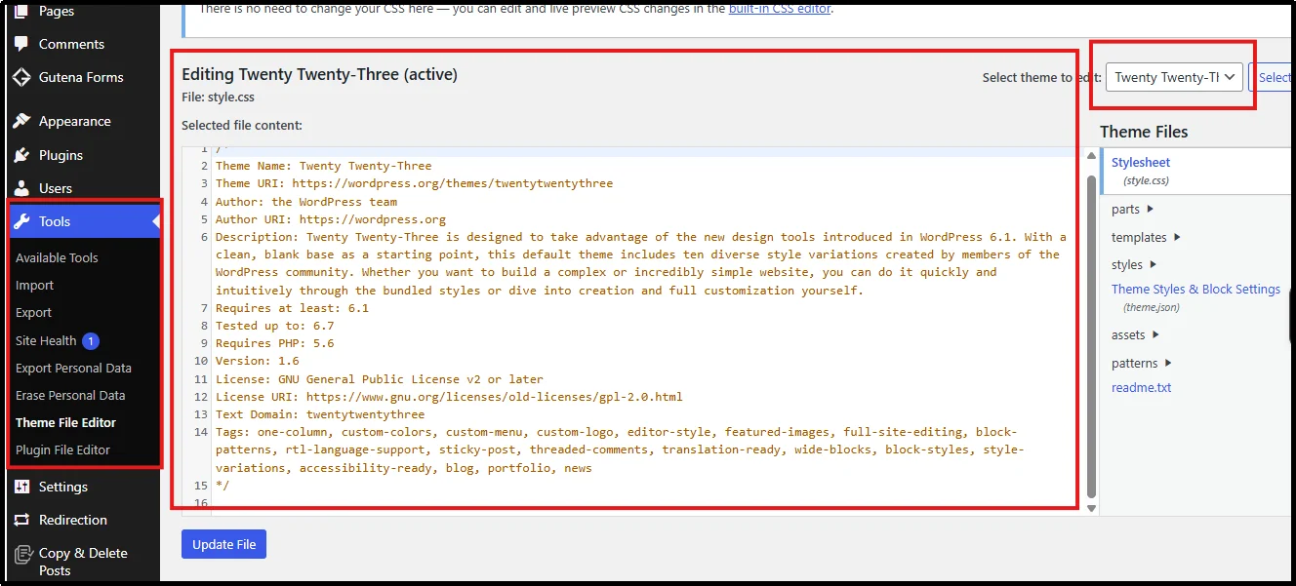Expand the assets folder

[1135, 334]
